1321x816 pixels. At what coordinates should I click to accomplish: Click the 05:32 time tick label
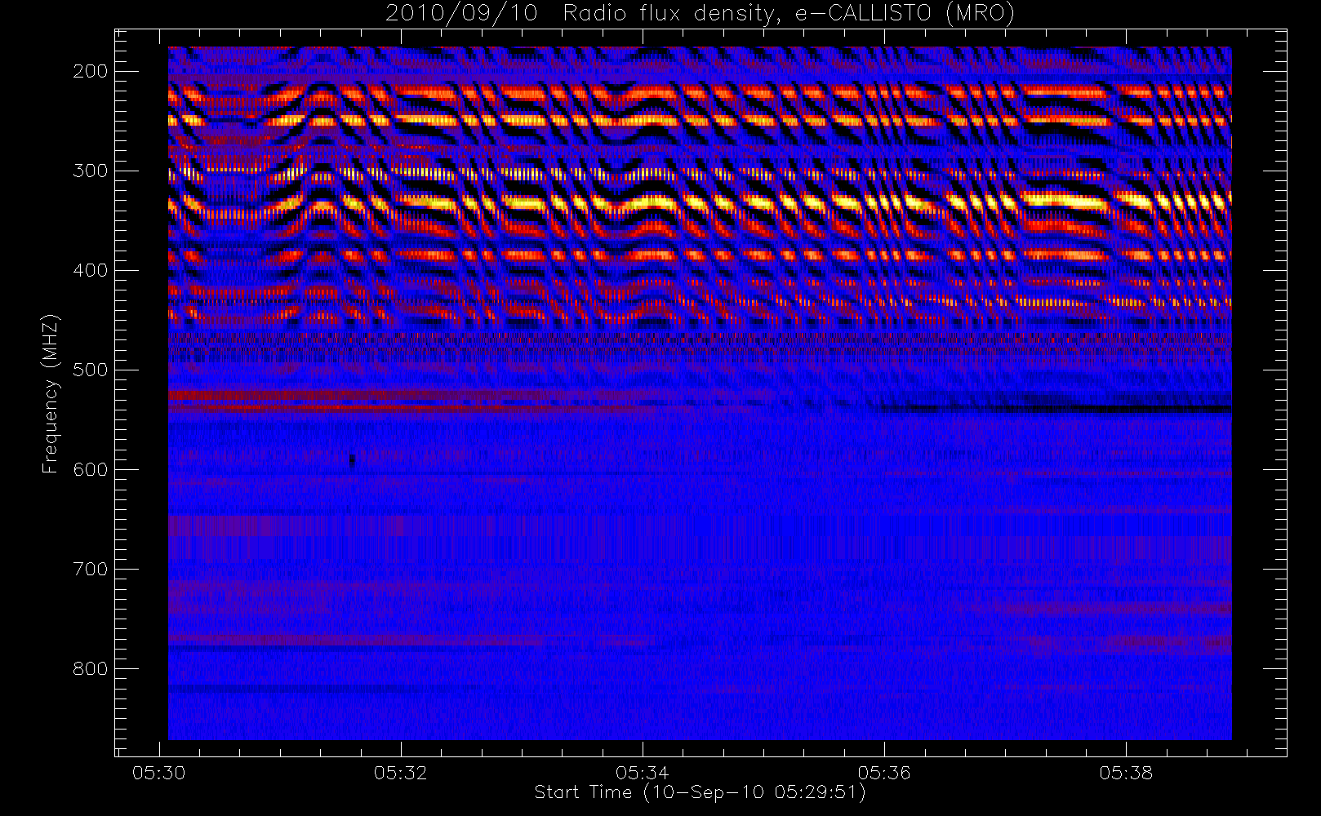click(401, 773)
